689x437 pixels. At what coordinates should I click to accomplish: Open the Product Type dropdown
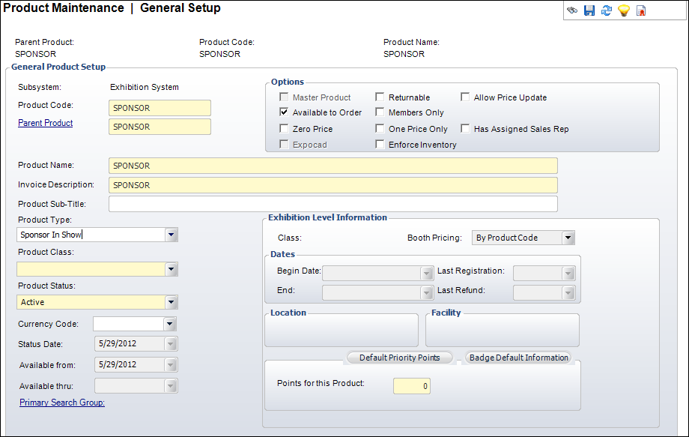click(x=172, y=235)
